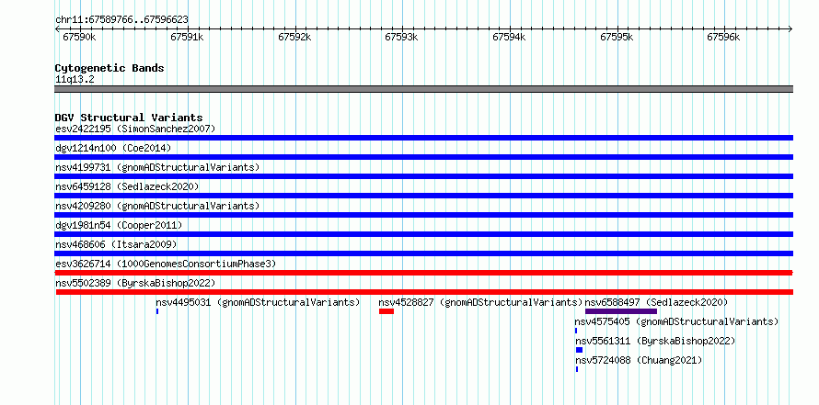Select the dgv1214n100 Coe2014 variant bar
This screenshot has width=819, height=405.
(x=423, y=157)
